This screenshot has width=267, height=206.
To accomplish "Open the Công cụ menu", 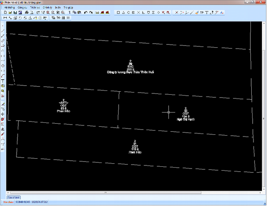I will pyautogui.click(x=23, y=8).
